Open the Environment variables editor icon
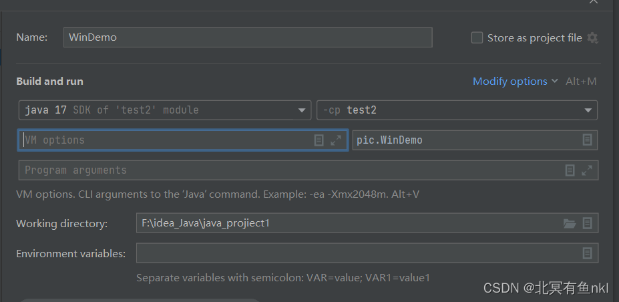This screenshot has height=302, width=619. pyautogui.click(x=587, y=253)
